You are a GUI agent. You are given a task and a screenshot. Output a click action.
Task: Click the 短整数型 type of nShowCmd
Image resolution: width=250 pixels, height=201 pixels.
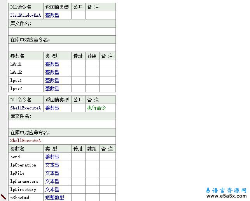point(54,198)
